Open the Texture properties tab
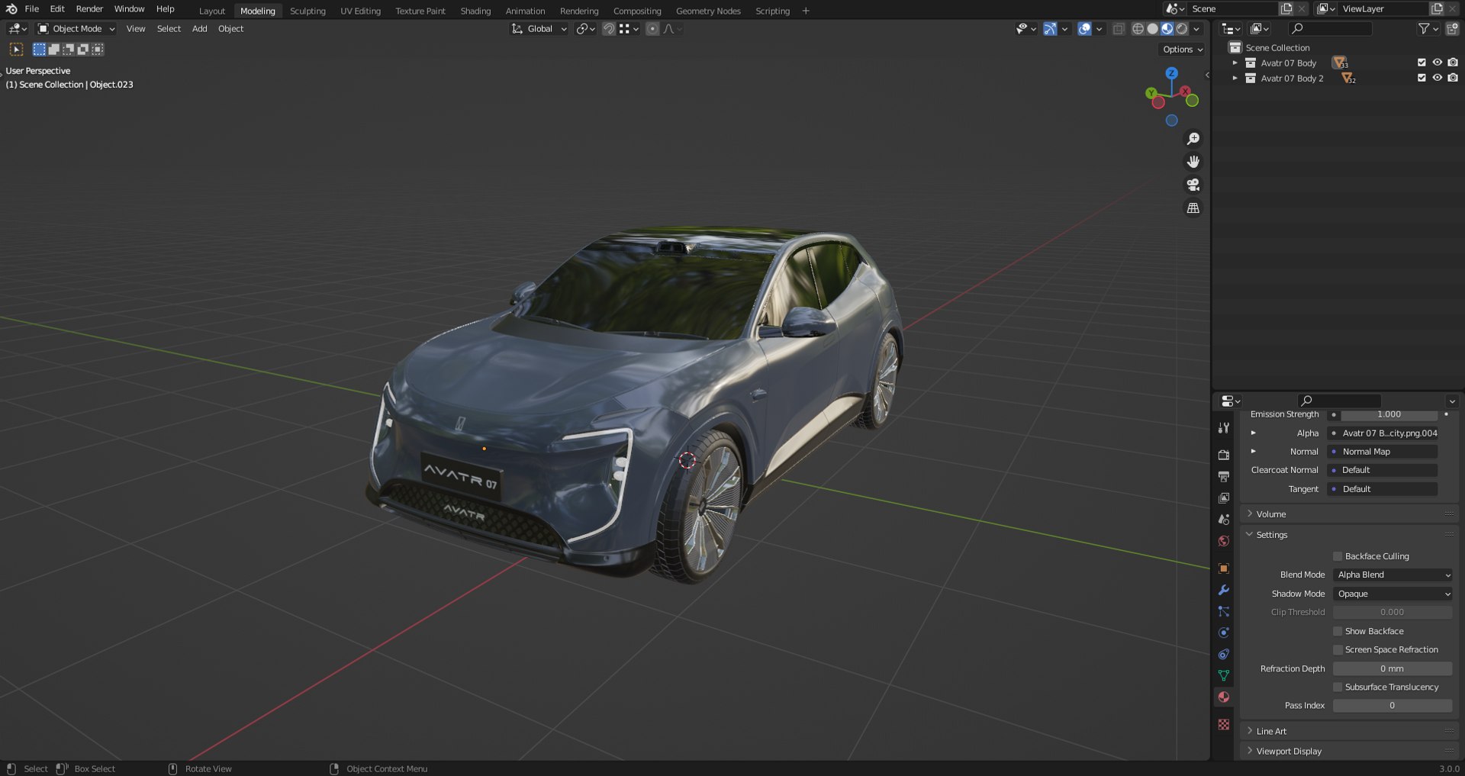 click(1224, 724)
